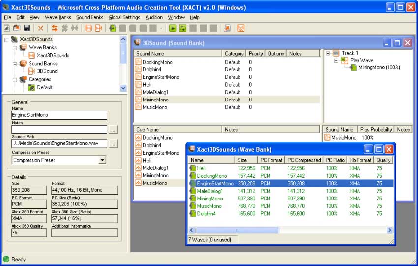Collapse the Wave Banks tree node
The image size is (418, 266).
(x=15, y=48)
